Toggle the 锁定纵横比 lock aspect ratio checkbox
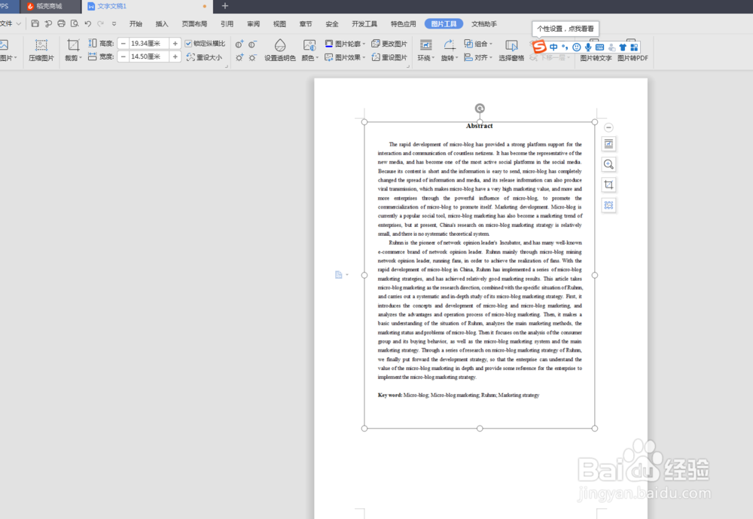Image resolution: width=753 pixels, height=519 pixels. [188, 43]
